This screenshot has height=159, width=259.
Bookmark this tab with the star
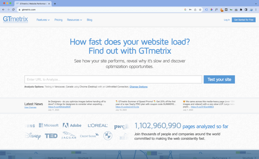pyautogui.click(x=200, y=10)
